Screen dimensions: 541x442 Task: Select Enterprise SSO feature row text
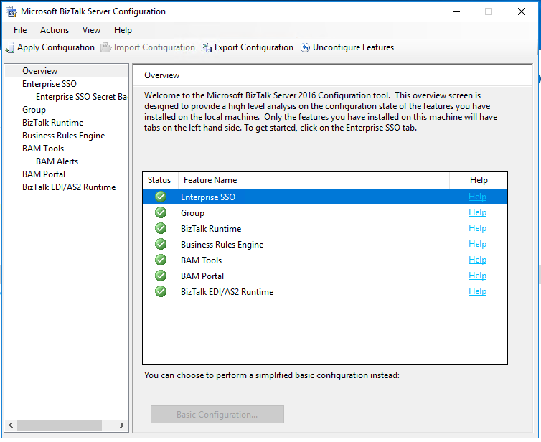(208, 197)
